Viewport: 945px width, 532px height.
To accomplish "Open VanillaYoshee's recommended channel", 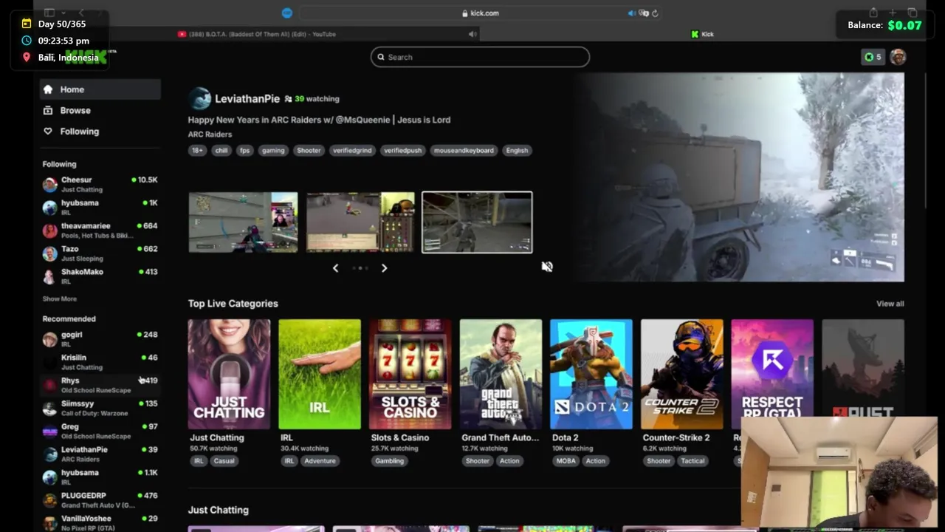I will pyautogui.click(x=100, y=523).
